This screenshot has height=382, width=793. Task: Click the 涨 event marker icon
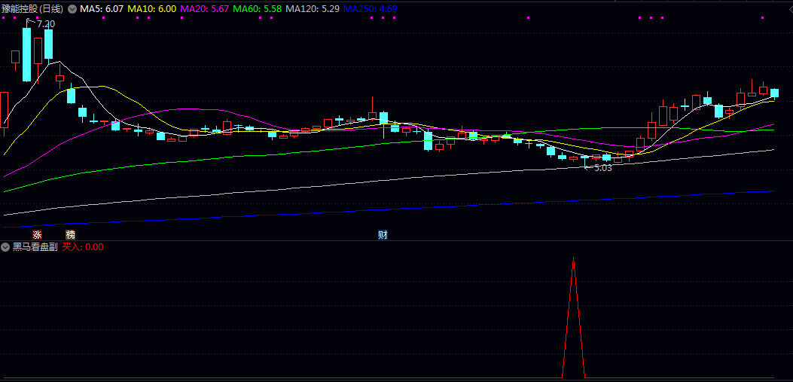coord(38,234)
